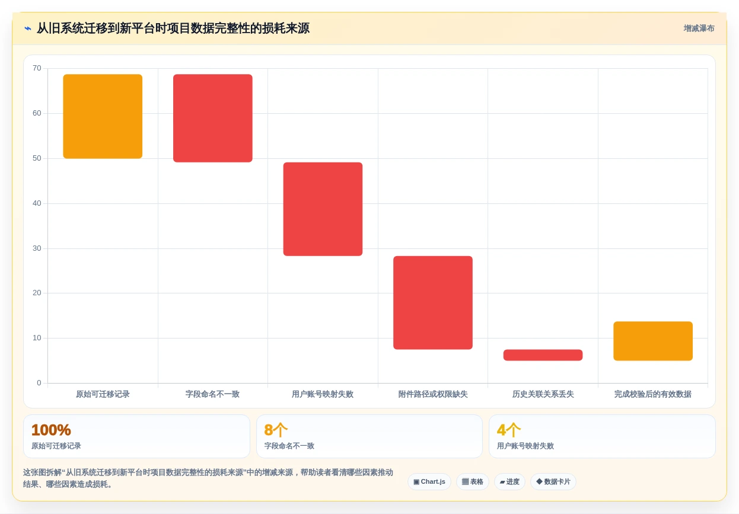Click the 完成校验后的有效数据 x-axis label
Image resolution: width=739 pixels, height=514 pixels.
pos(653,394)
